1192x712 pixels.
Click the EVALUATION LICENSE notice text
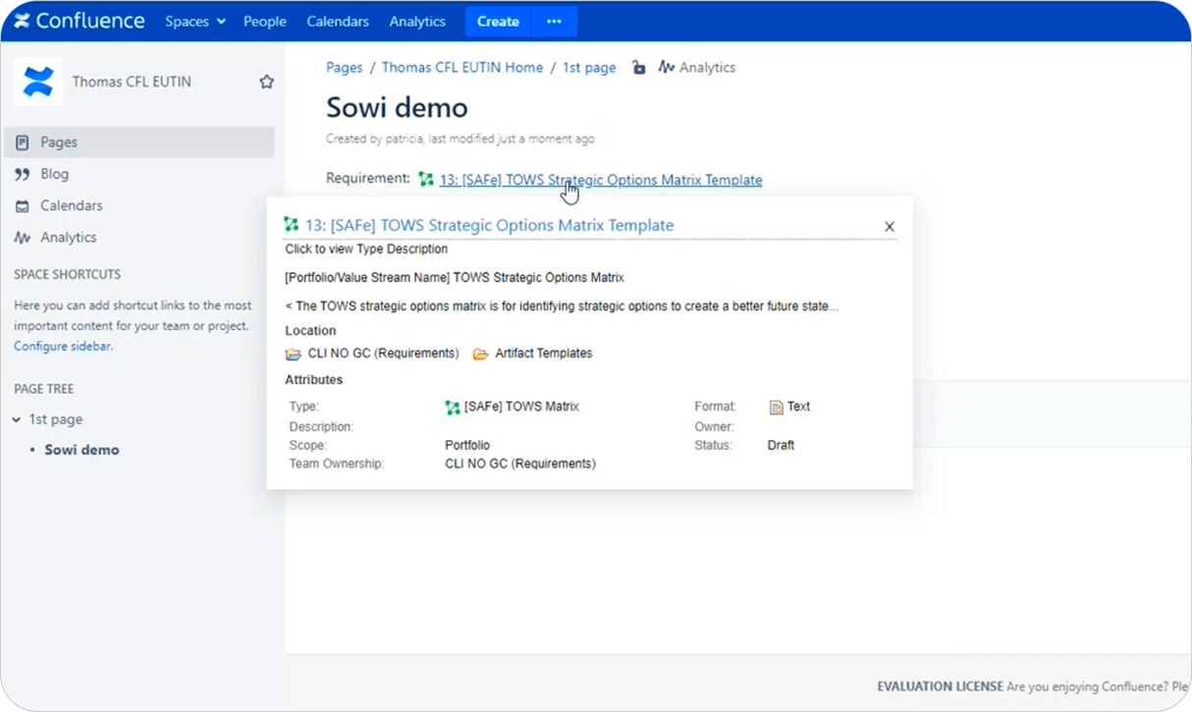[x=939, y=686]
